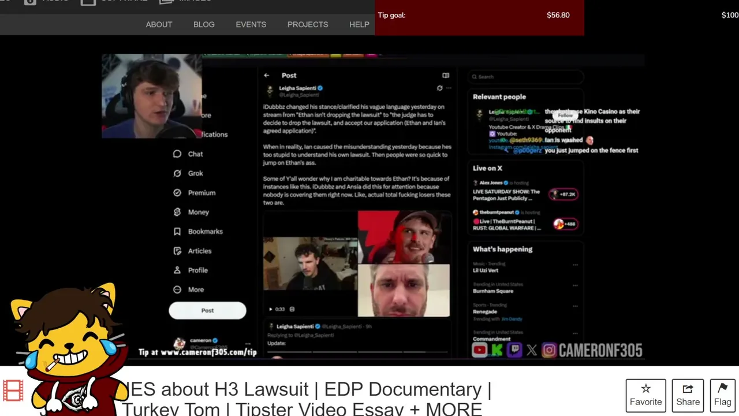739x416 pixels.
Task: Click the +488 listeners badge
Action: tap(565, 224)
